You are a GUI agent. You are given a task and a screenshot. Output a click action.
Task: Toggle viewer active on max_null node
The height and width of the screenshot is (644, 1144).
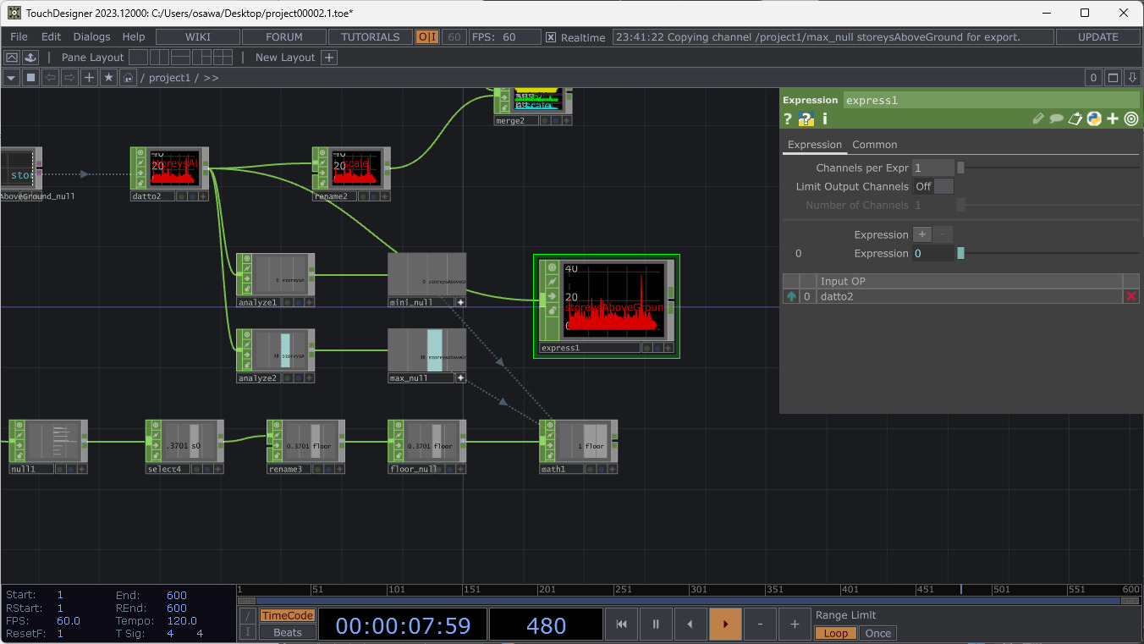pos(461,377)
